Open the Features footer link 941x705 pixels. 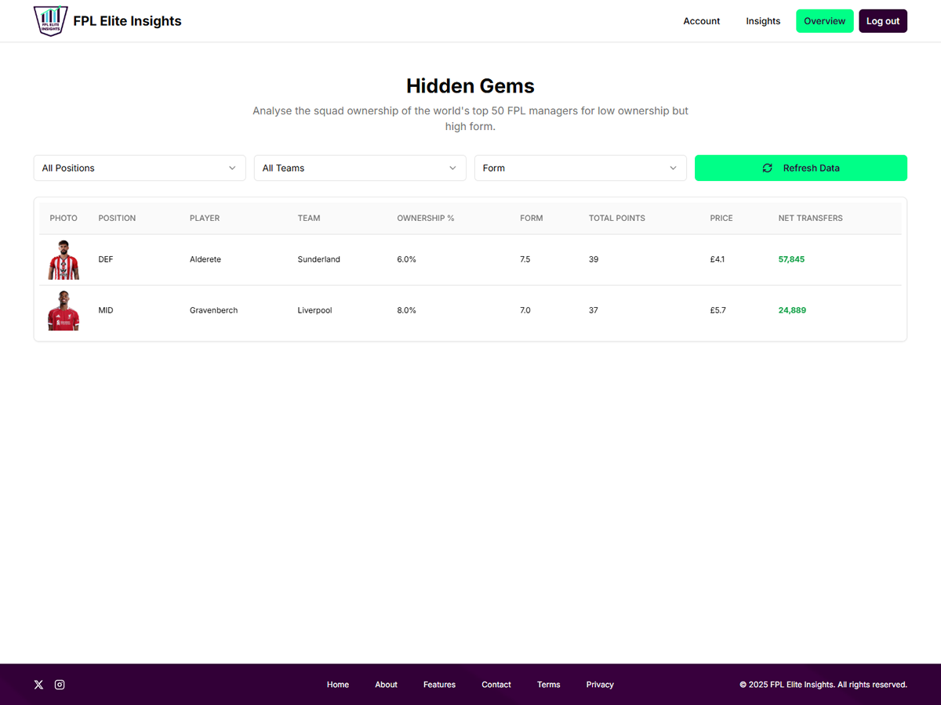(439, 684)
